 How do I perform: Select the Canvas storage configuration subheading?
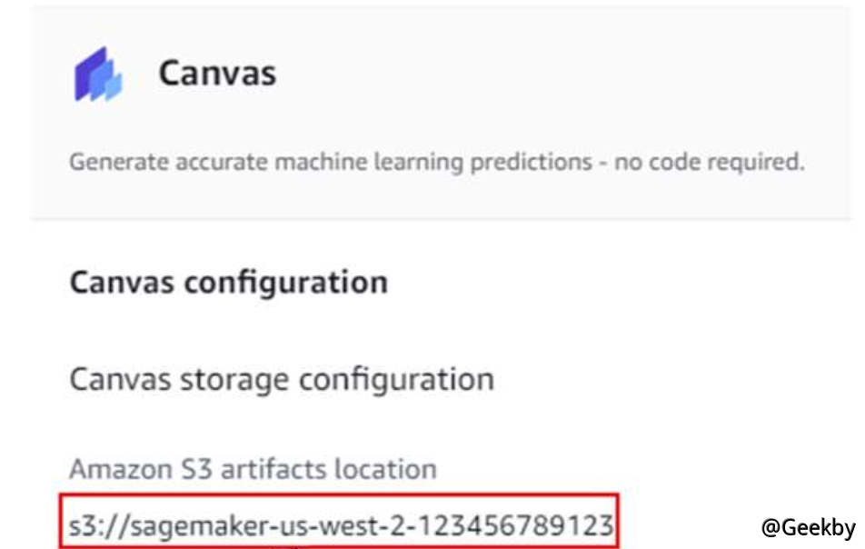282,379
